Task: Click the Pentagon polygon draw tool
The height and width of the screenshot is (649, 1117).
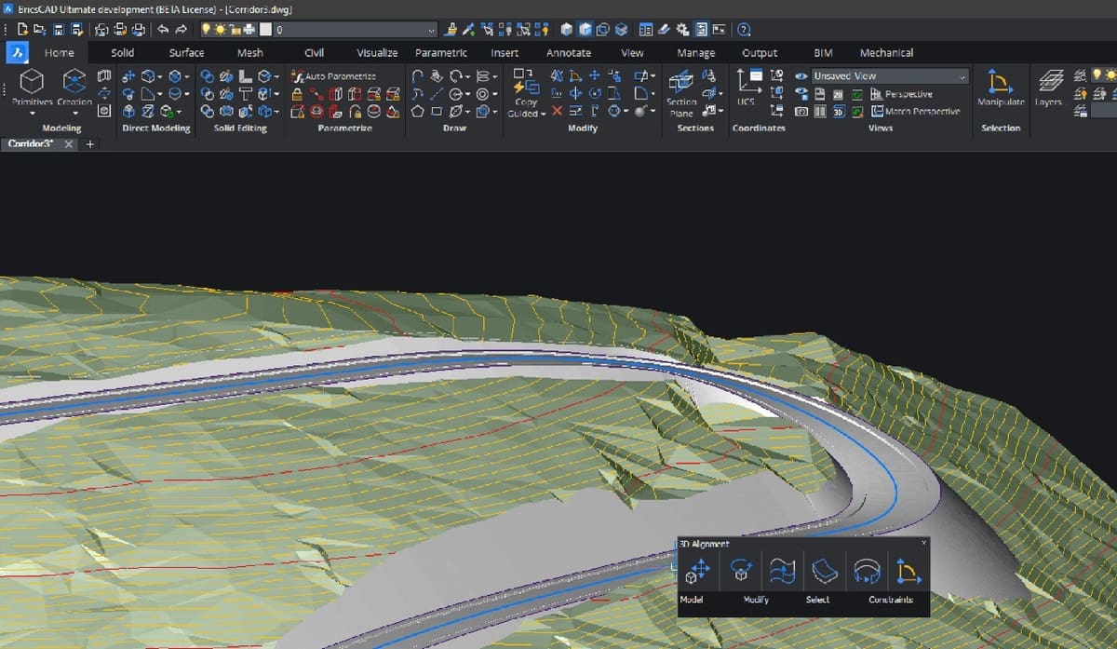Action: coord(418,112)
